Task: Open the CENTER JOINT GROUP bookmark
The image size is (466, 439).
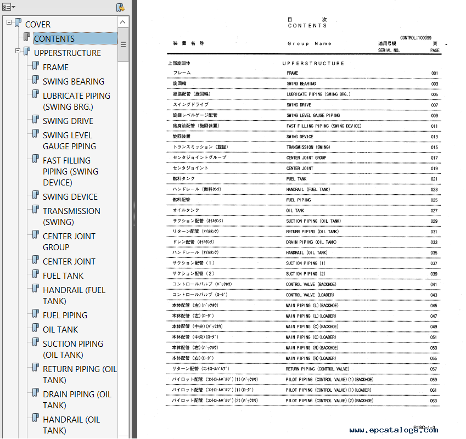Action: (69, 242)
